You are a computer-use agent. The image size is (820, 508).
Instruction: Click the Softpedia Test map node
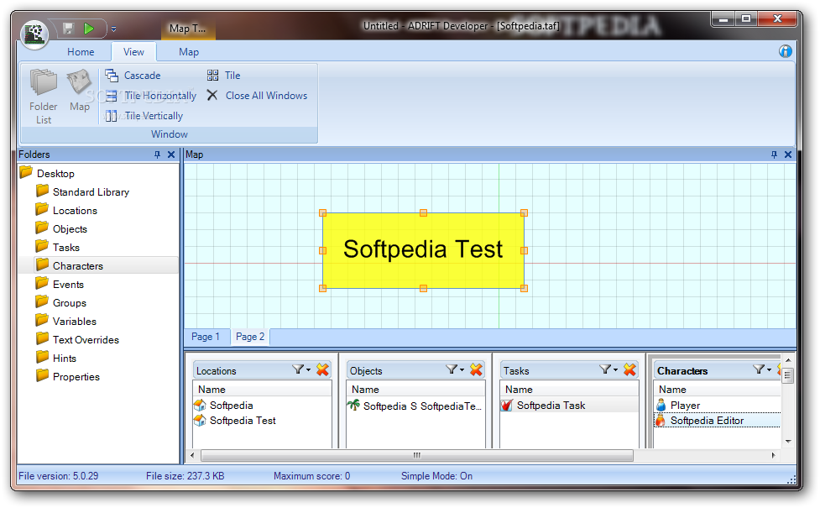(x=423, y=250)
